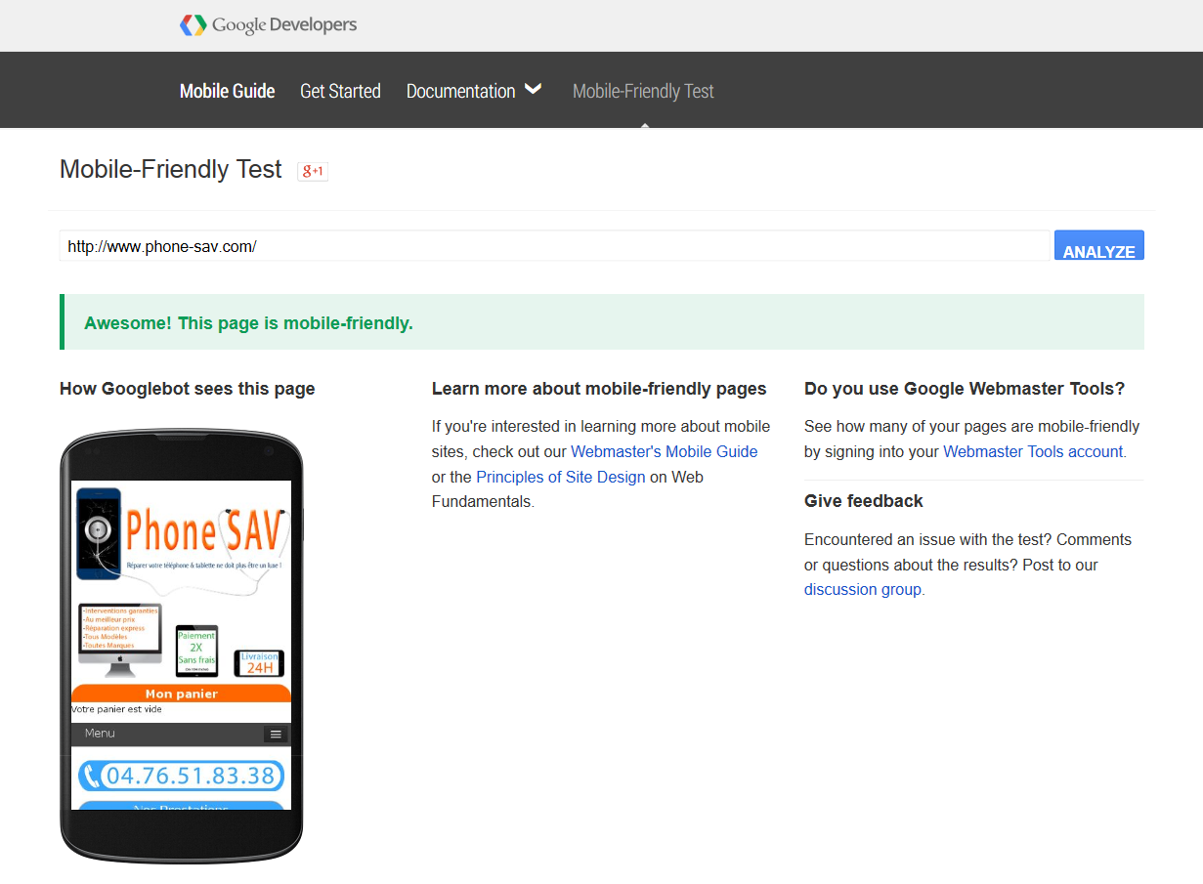Screen dimensions: 1203x884
Task: Click the Paiement 2X Sans frais tablet image
Action: (x=196, y=651)
